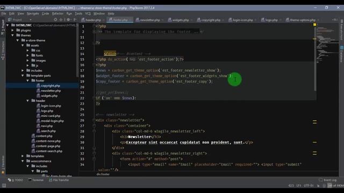Viewport: 344px width, 193px height.
Task: Collapse the themes folder
Action: [13, 35]
